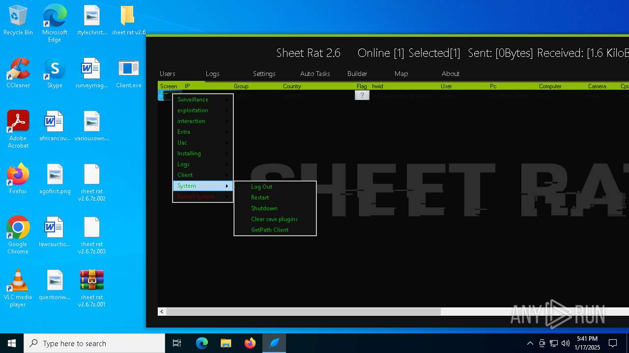Select the Adobe Acrobat desktop shortcut
This screenshot has width=629, height=353.
click(18, 129)
